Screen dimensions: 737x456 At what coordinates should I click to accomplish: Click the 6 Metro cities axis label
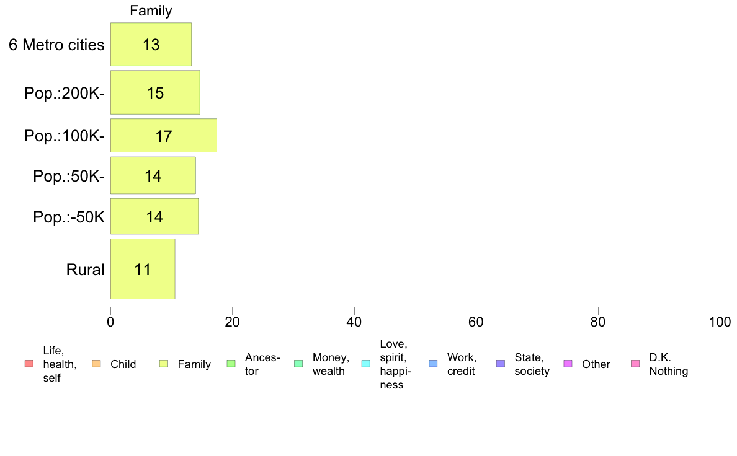point(56,45)
